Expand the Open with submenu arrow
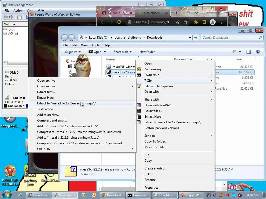Viewport: 266px width, 199px height. 211,91
